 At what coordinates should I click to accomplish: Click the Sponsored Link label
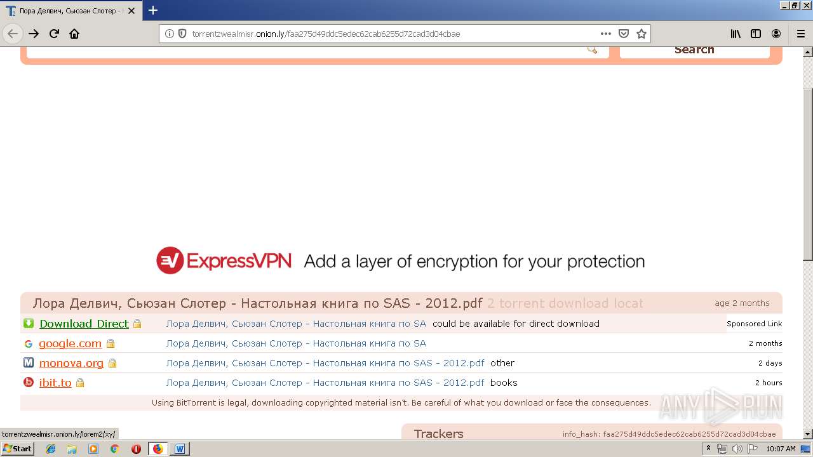[754, 324]
